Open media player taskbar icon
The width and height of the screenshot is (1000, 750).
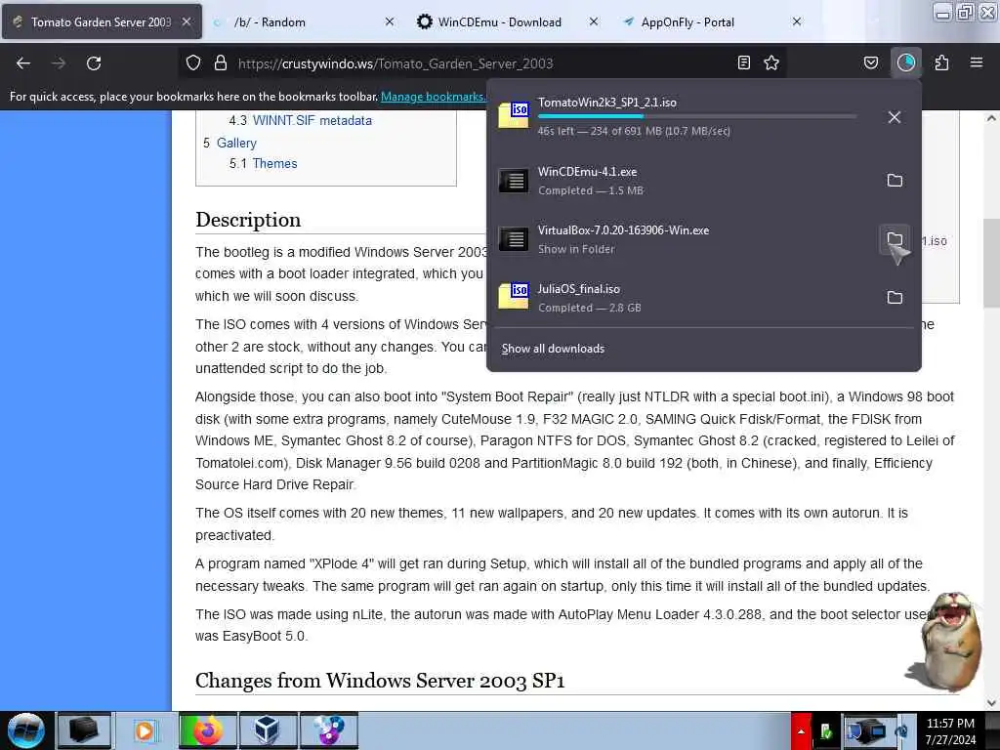(146, 730)
